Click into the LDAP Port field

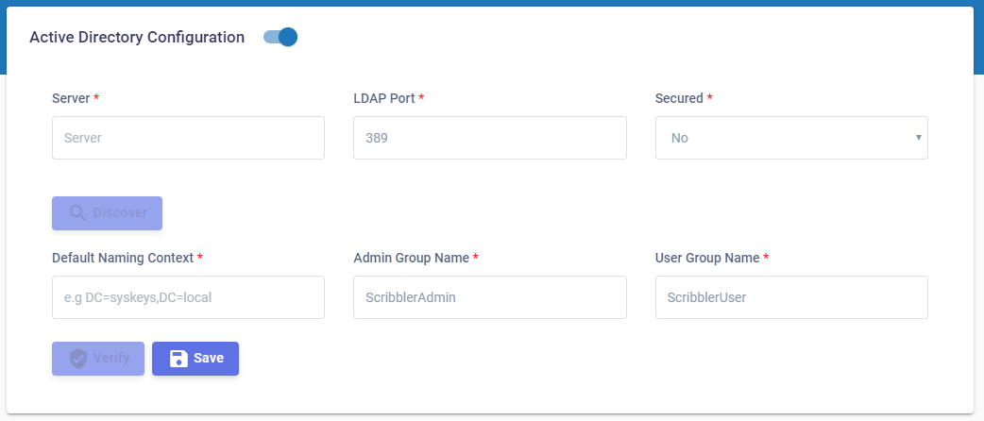pos(489,138)
